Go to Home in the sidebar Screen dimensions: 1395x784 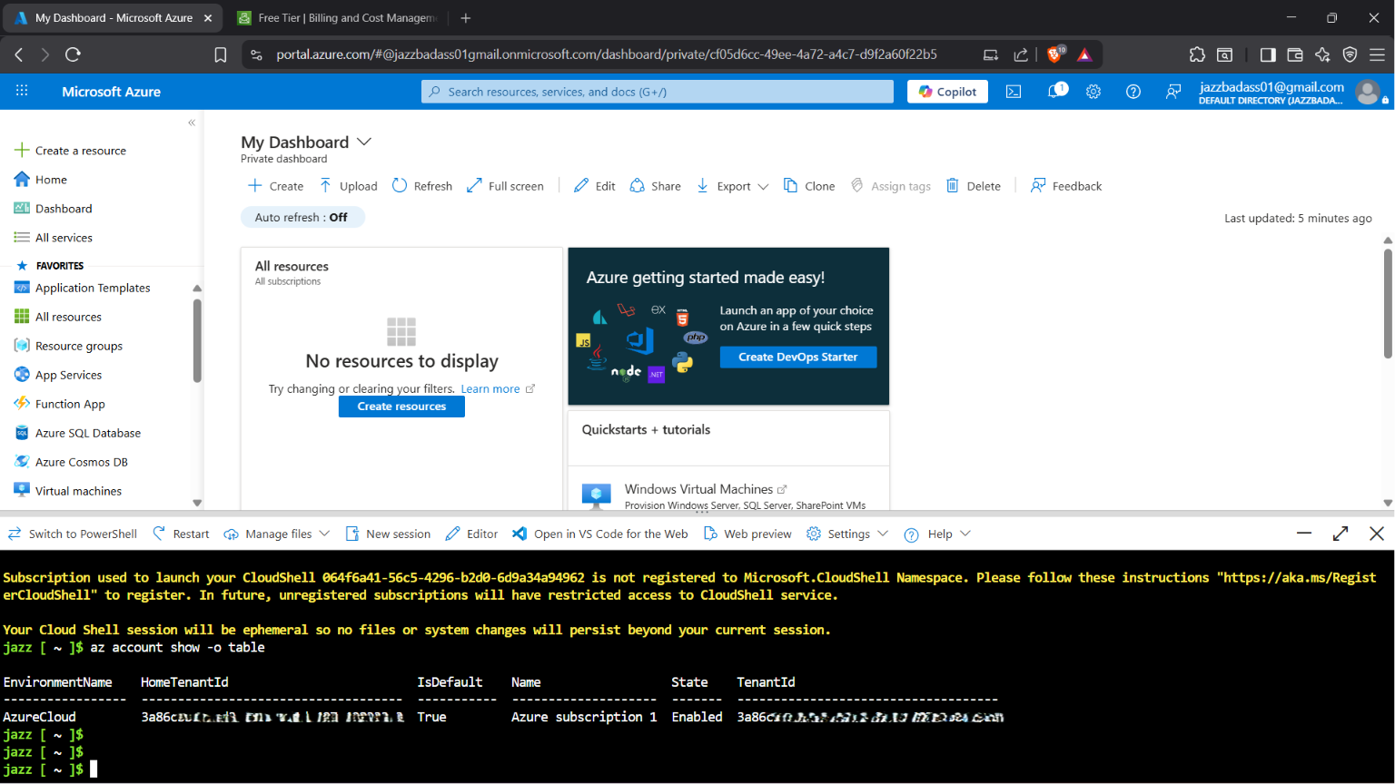(x=41, y=180)
